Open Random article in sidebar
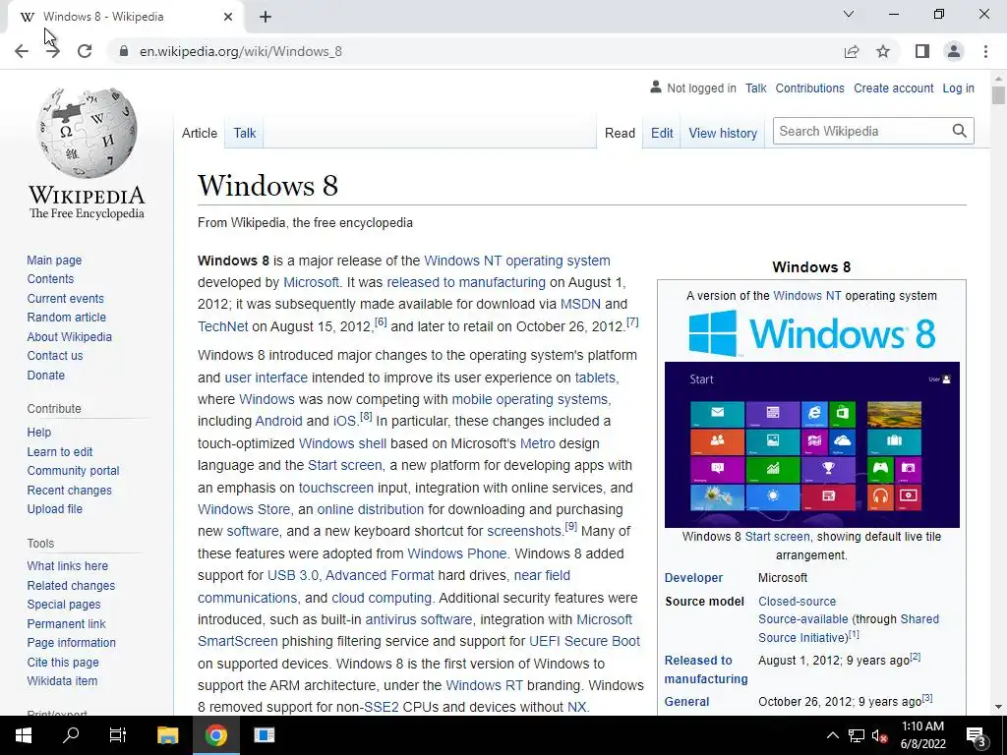This screenshot has width=1007, height=755. click(66, 318)
